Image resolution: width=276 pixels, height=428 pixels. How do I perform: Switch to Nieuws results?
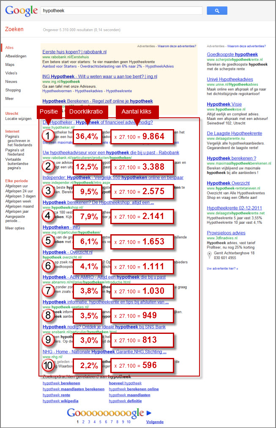coord(11,81)
